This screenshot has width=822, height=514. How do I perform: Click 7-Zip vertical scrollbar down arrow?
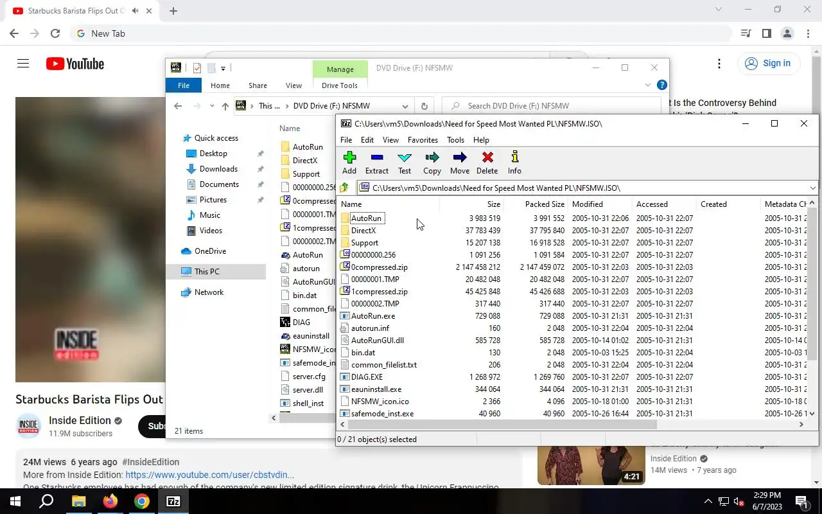[812, 414]
